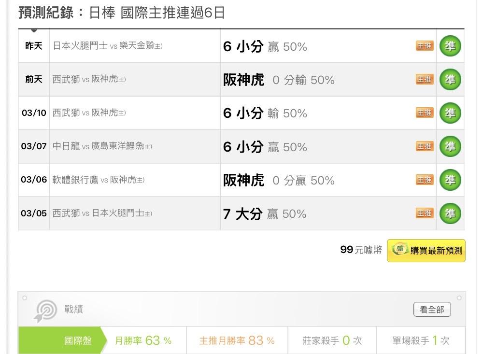
Task: Open the 看全部 records button
Action: [x=432, y=310]
